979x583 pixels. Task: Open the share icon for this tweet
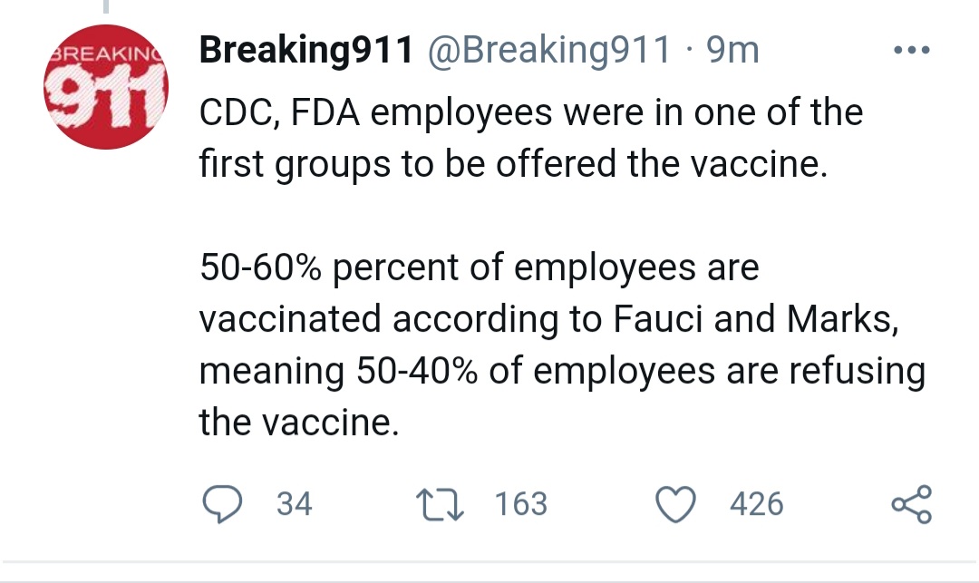912,504
